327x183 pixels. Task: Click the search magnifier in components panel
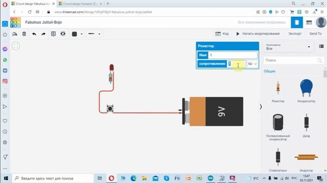pyautogui.click(x=320, y=60)
